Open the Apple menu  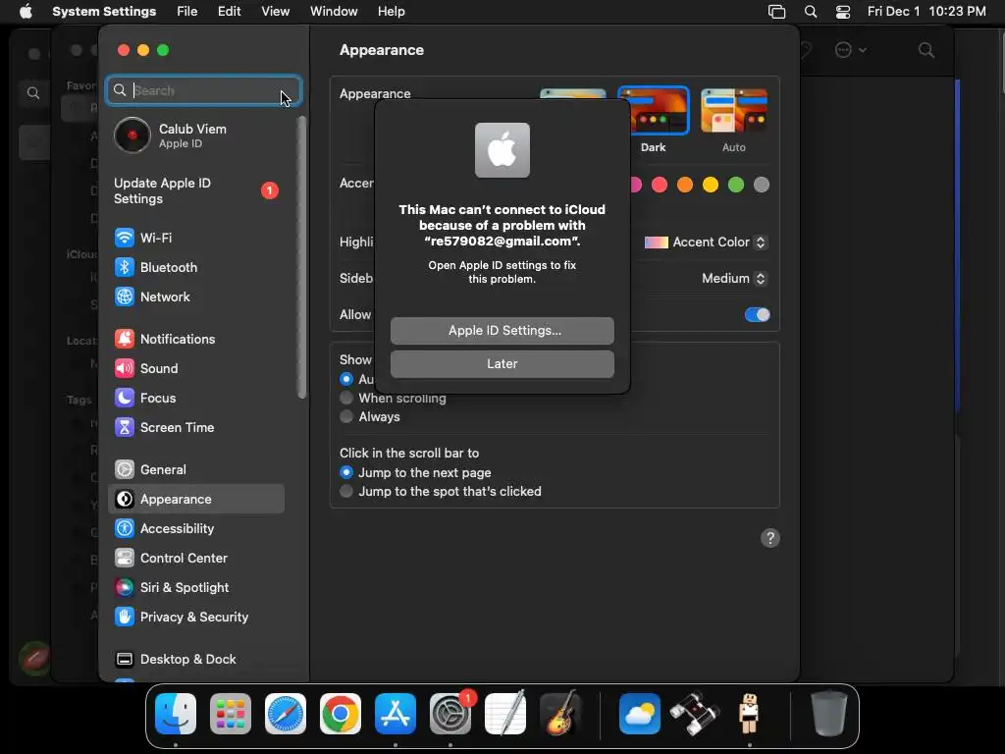[x=26, y=12]
